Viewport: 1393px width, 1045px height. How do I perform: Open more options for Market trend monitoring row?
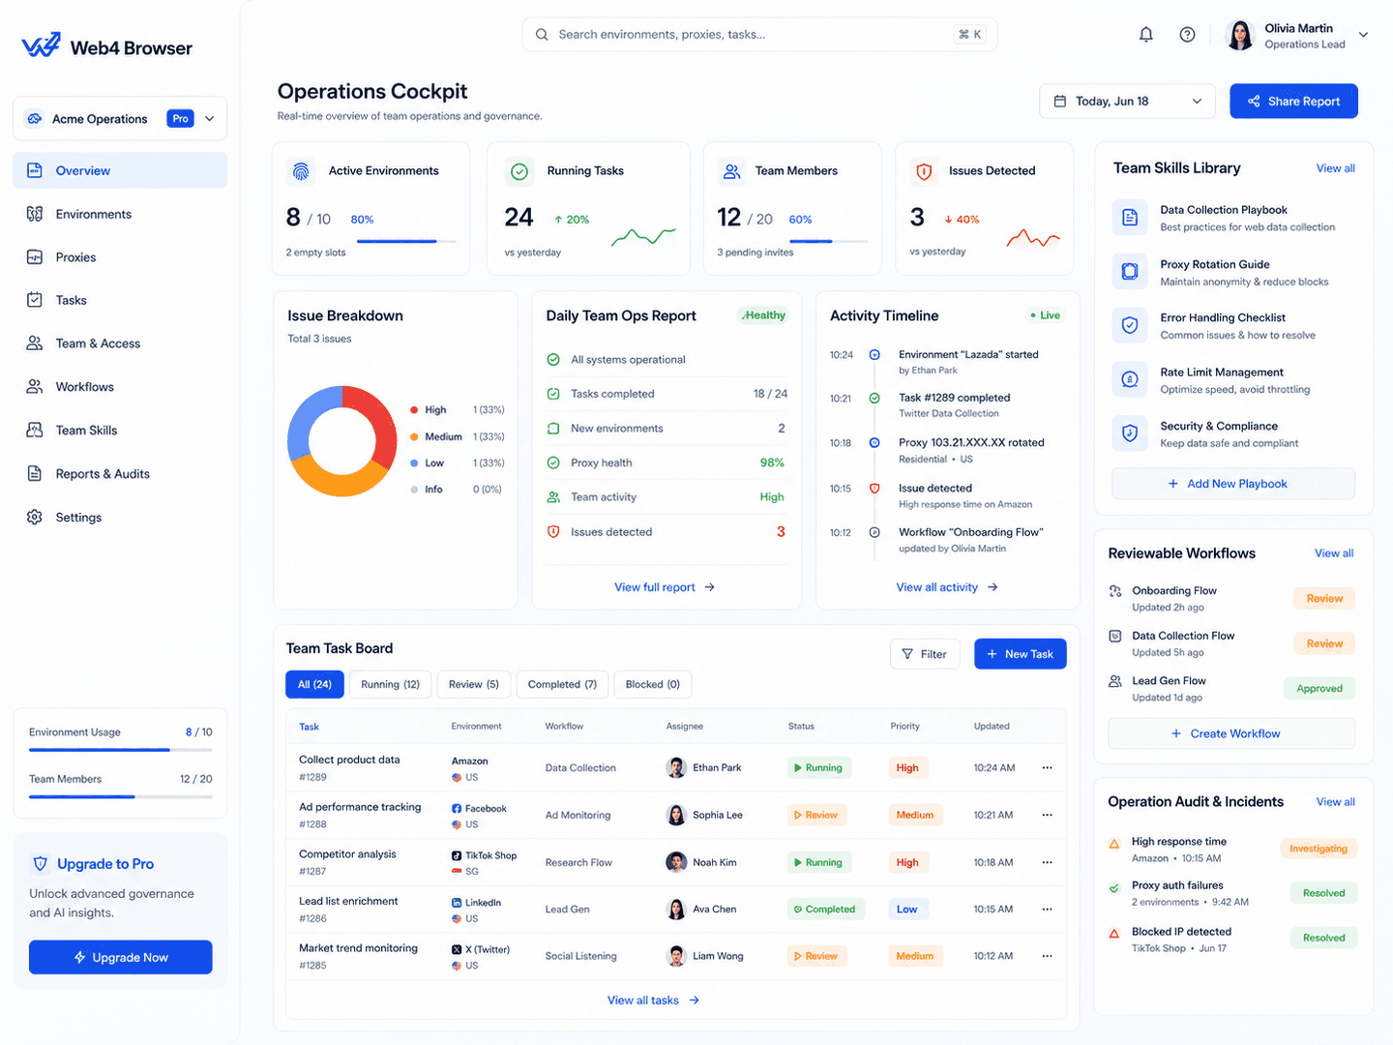(x=1047, y=956)
